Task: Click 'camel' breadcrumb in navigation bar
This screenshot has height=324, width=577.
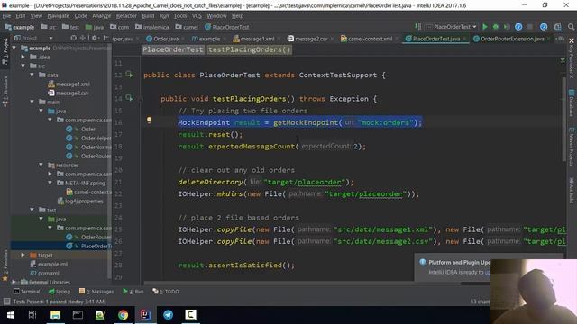Action: pos(187,27)
